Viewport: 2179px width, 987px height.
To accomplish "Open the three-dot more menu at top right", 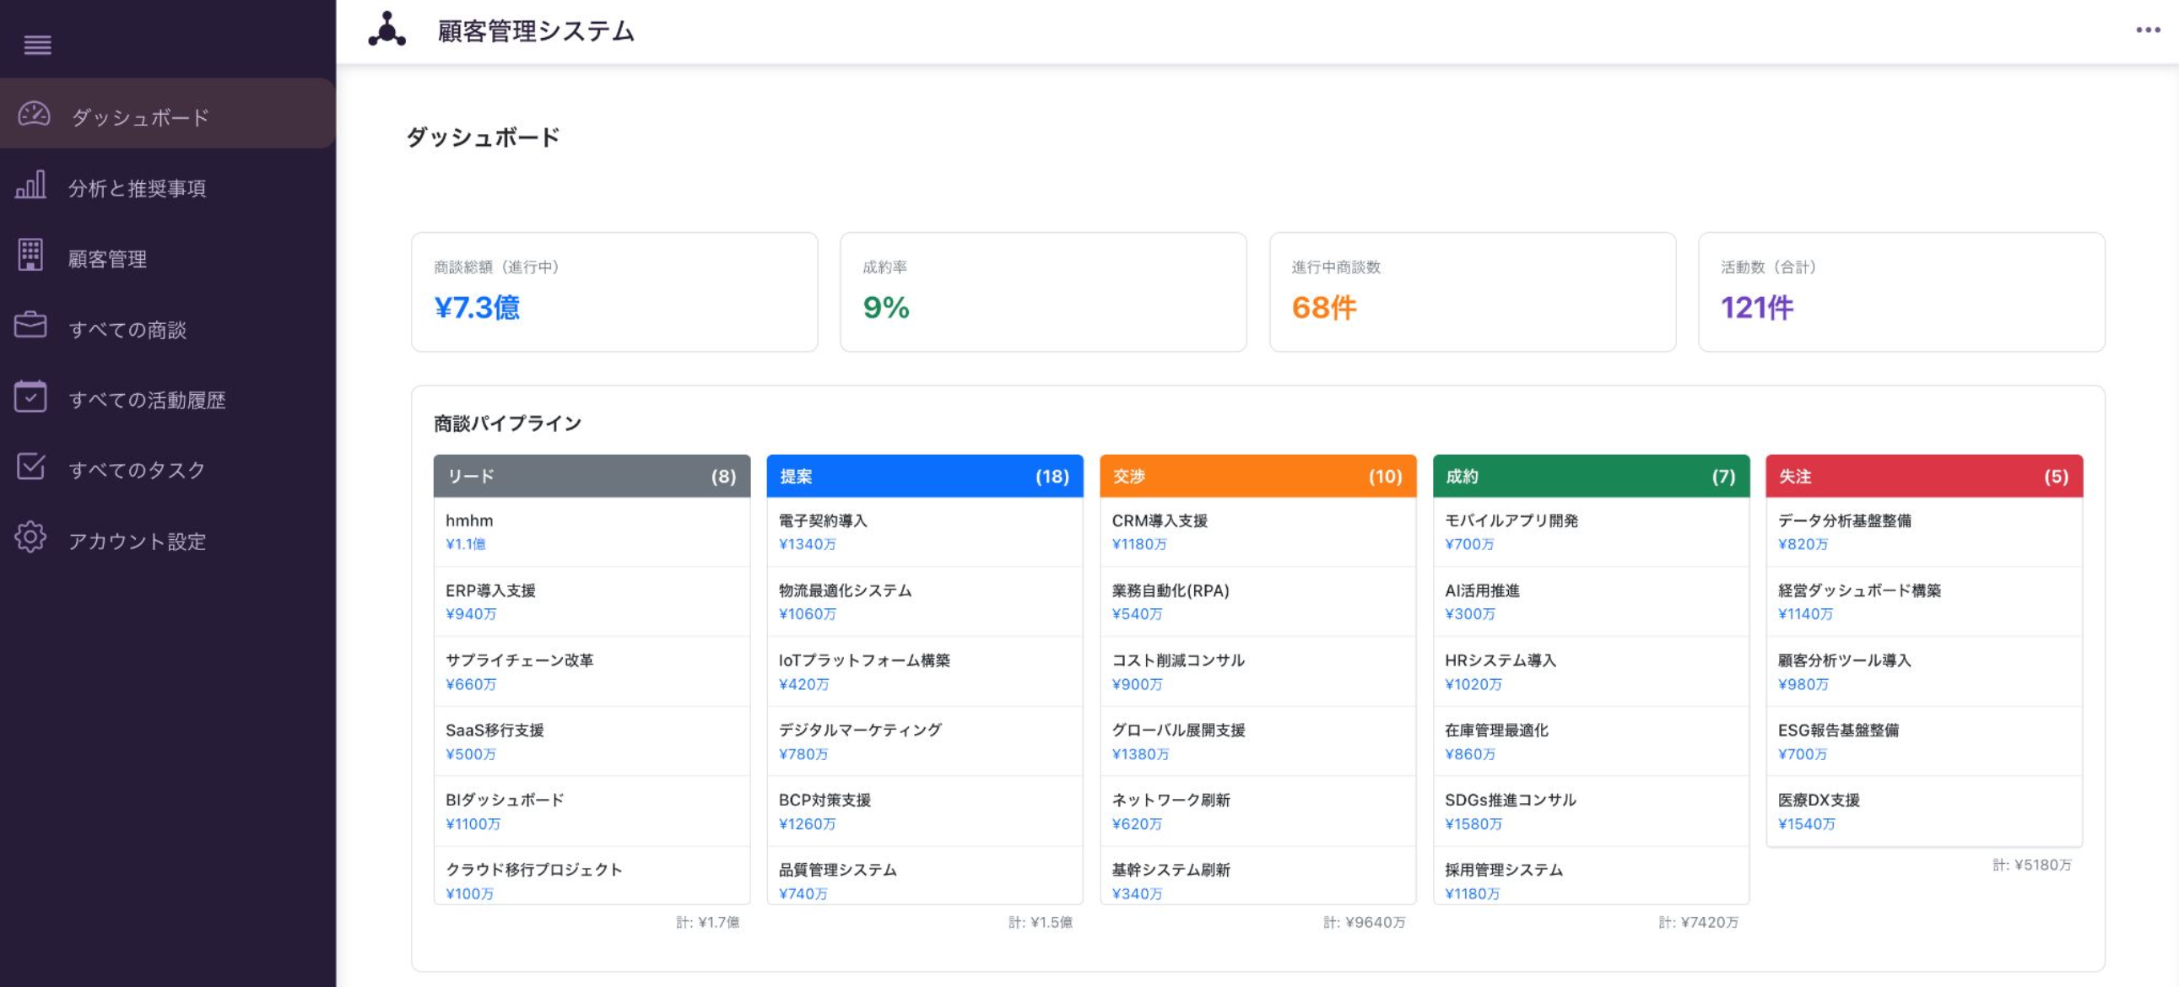I will coord(2148,30).
